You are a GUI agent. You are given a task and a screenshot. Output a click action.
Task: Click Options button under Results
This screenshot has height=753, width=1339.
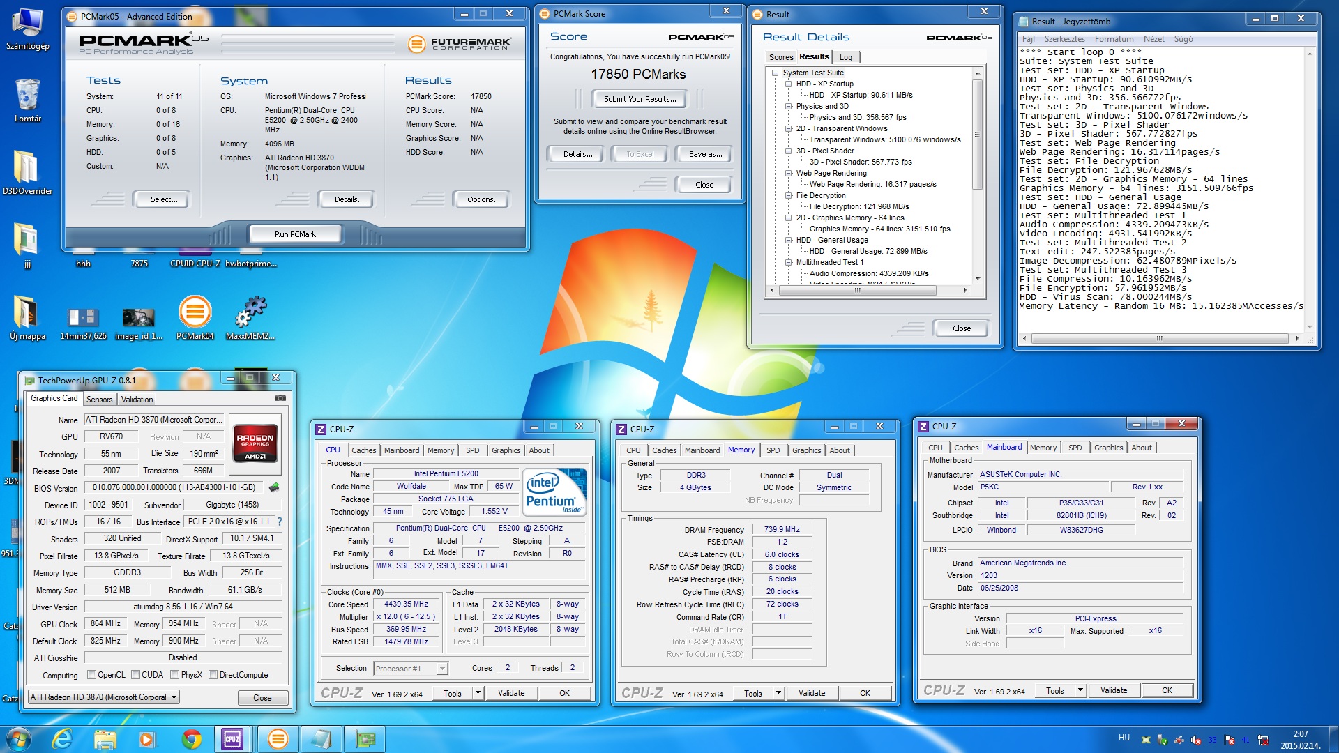[483, 199]
